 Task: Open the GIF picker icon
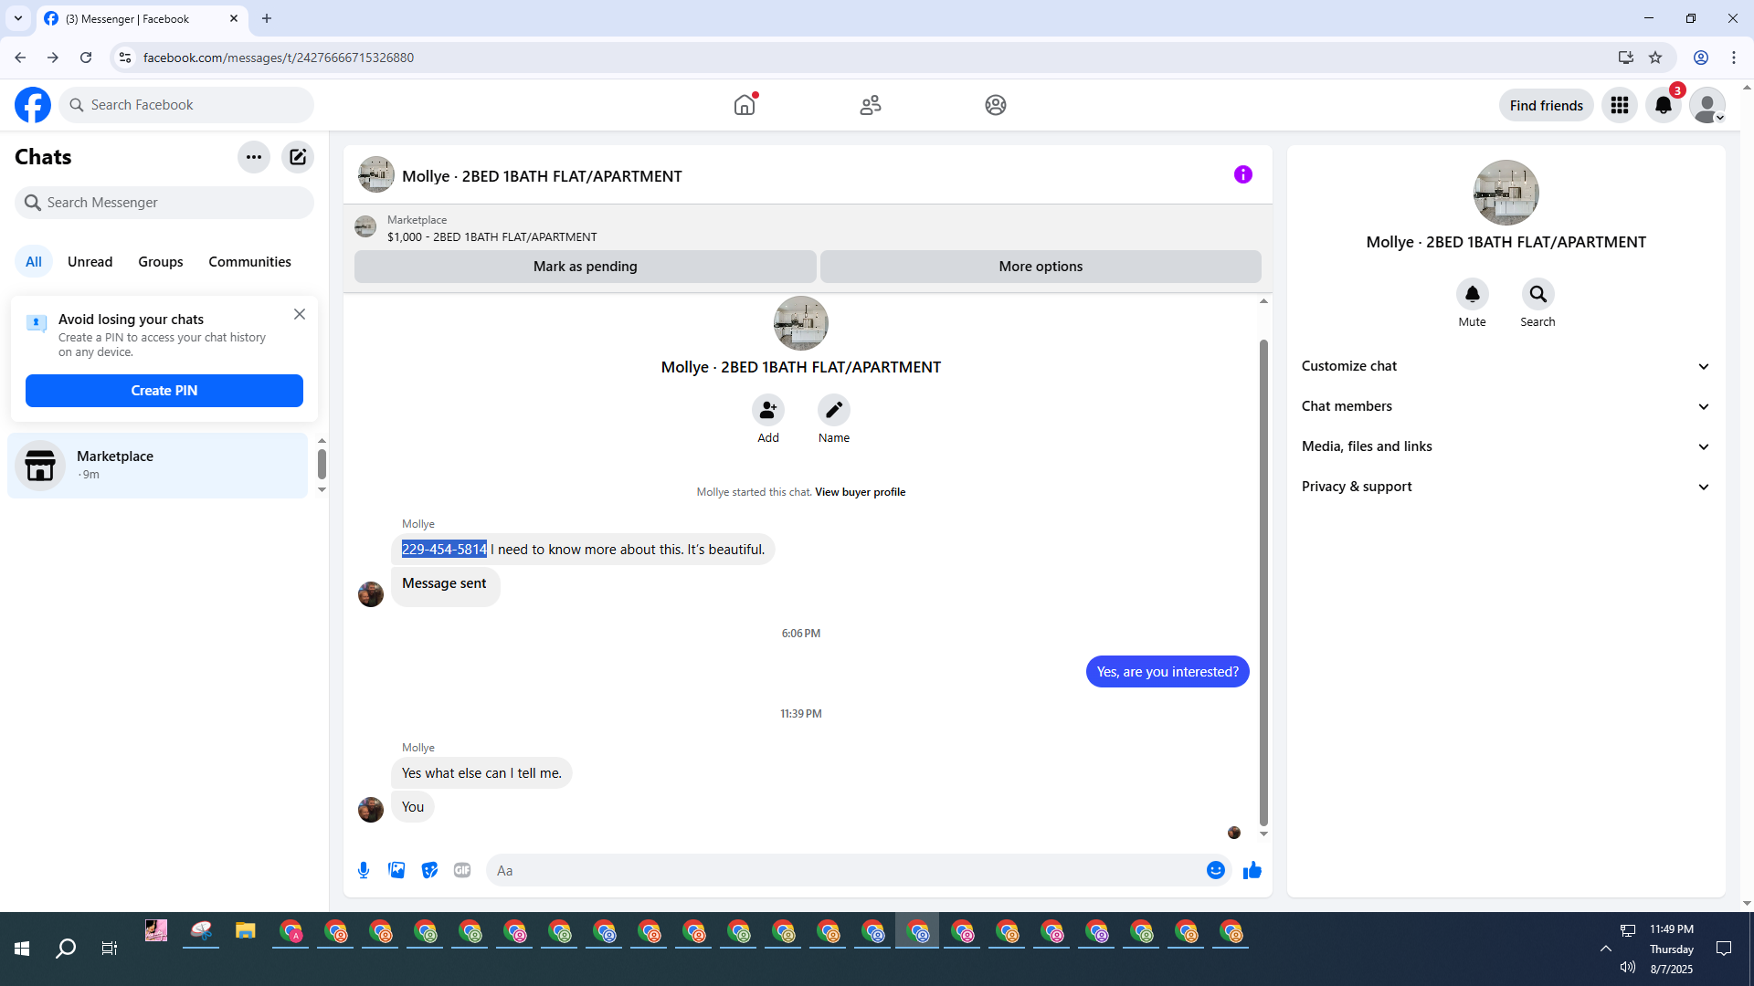tap(462, 870)
